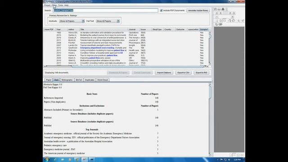Select the 'Emergency department overcrowding' paper row
Viewport: 288px width, 162px height.
click(x=126, y=48)
